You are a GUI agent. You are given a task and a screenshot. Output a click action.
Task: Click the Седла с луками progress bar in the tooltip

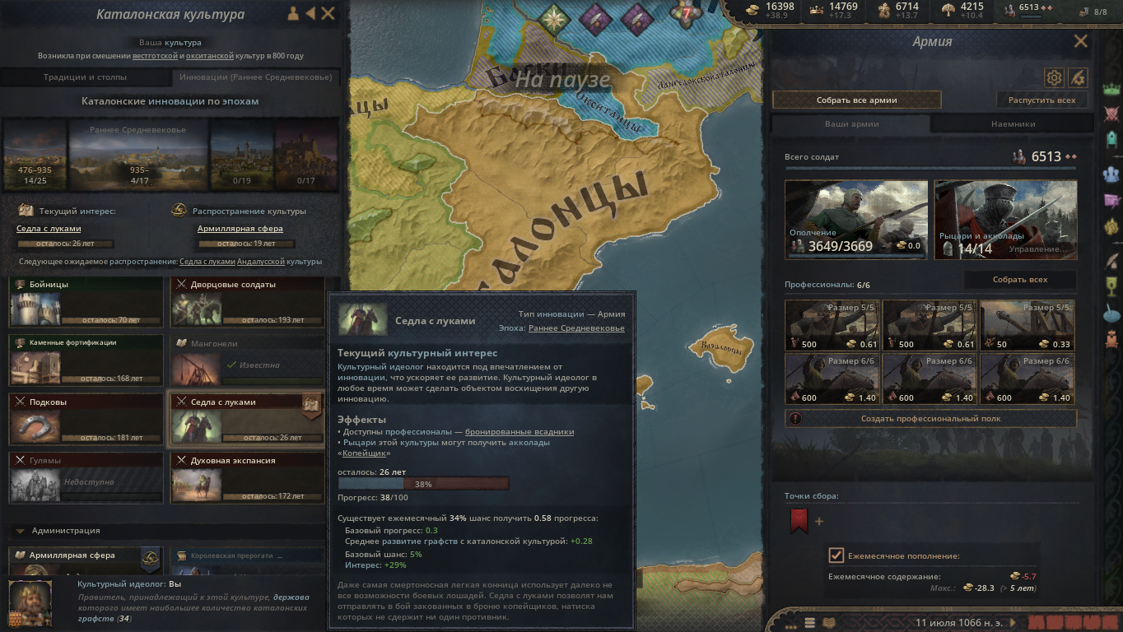(x=423, y=484)
